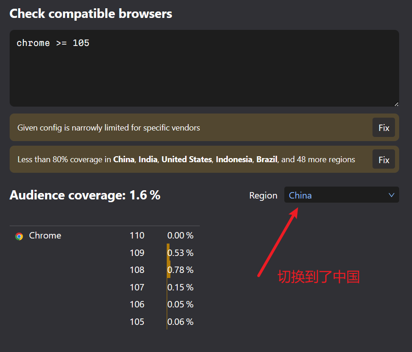Click Chrome version 109 entry
This screenshot has height=352, width=412.
(x=137, y=253)
